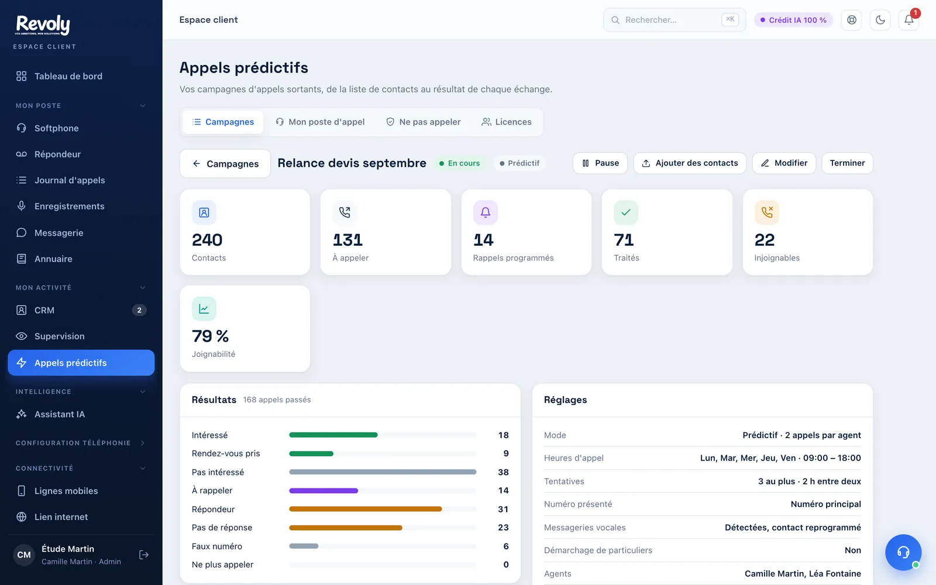Pause the campaign
936x585 pixels.
(600, 163)
